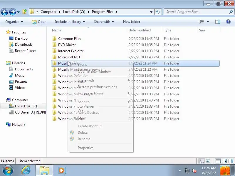This screenshot has width=235, height=176.
Task: Click Computer in the address breadcrumb
Action: click(48, 12)
